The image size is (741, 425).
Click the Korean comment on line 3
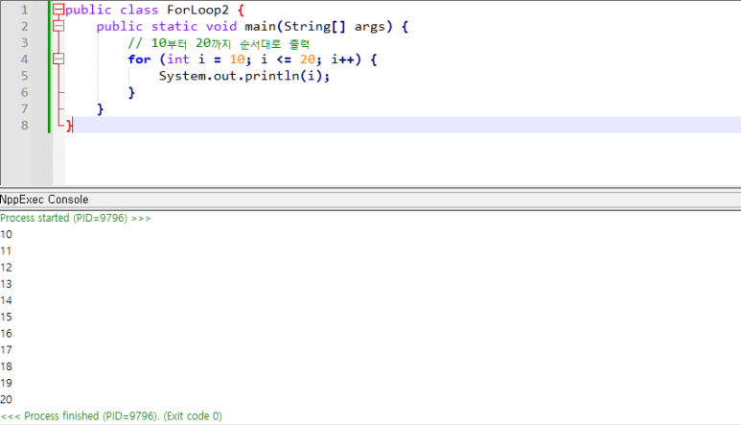click(x=219, y=43)
